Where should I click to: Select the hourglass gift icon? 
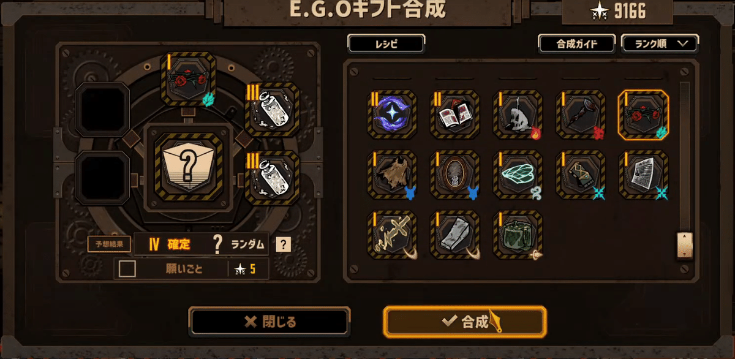(581, 175)
